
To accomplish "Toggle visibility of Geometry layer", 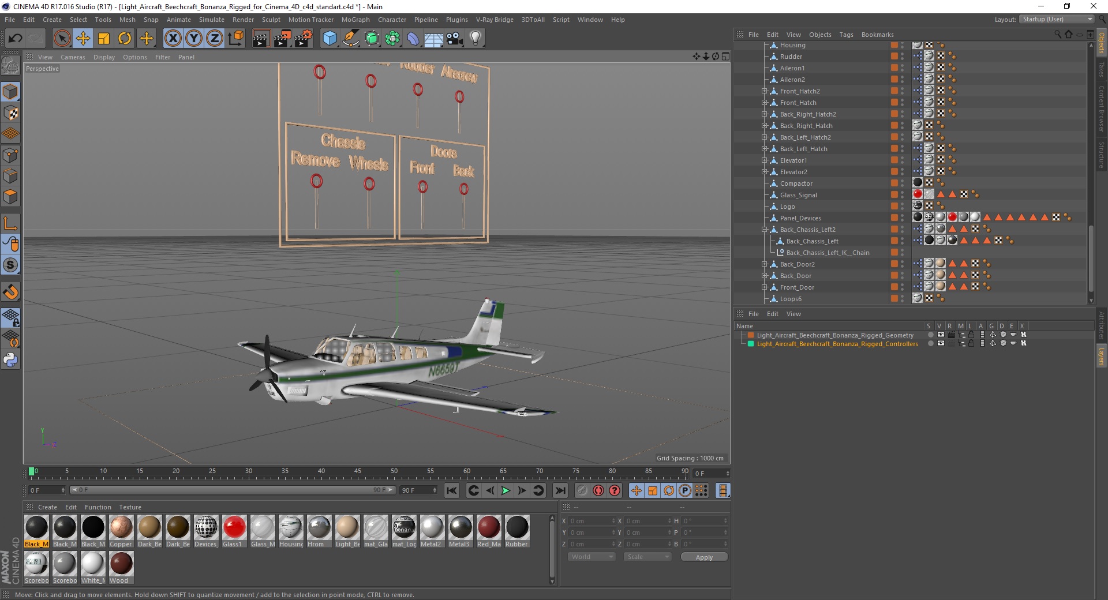I will coord(941,335).
